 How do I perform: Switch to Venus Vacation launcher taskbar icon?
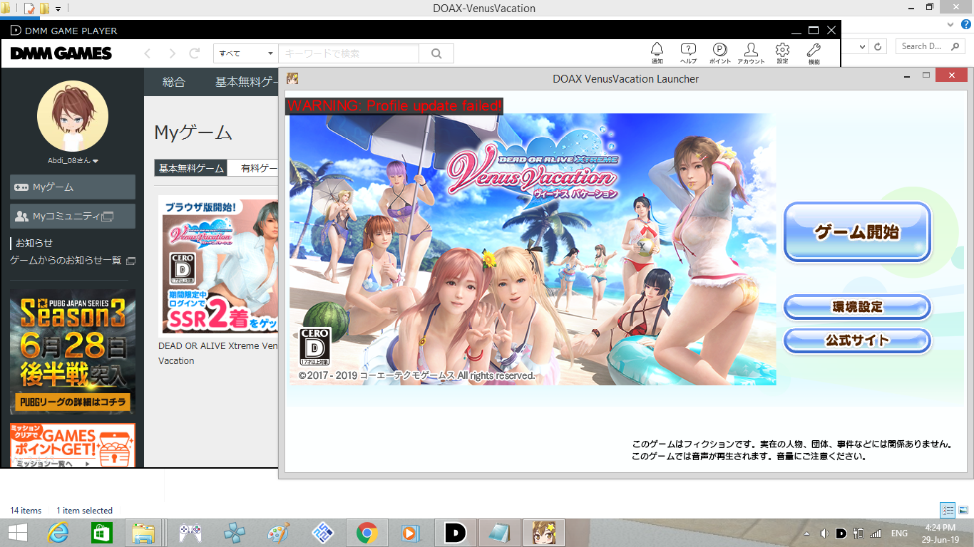click(x=545, y=532)
